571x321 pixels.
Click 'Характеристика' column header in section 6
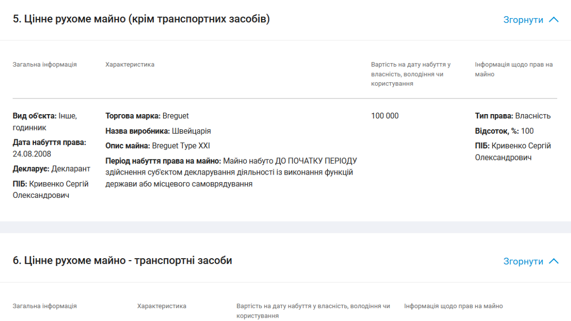tap(162, 306)
